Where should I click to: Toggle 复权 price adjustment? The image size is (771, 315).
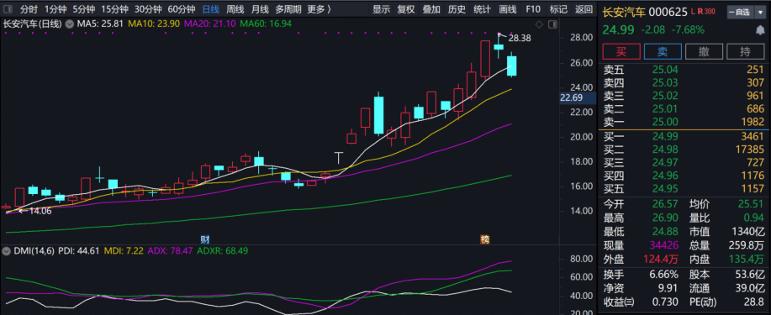[x=406, y=9]
